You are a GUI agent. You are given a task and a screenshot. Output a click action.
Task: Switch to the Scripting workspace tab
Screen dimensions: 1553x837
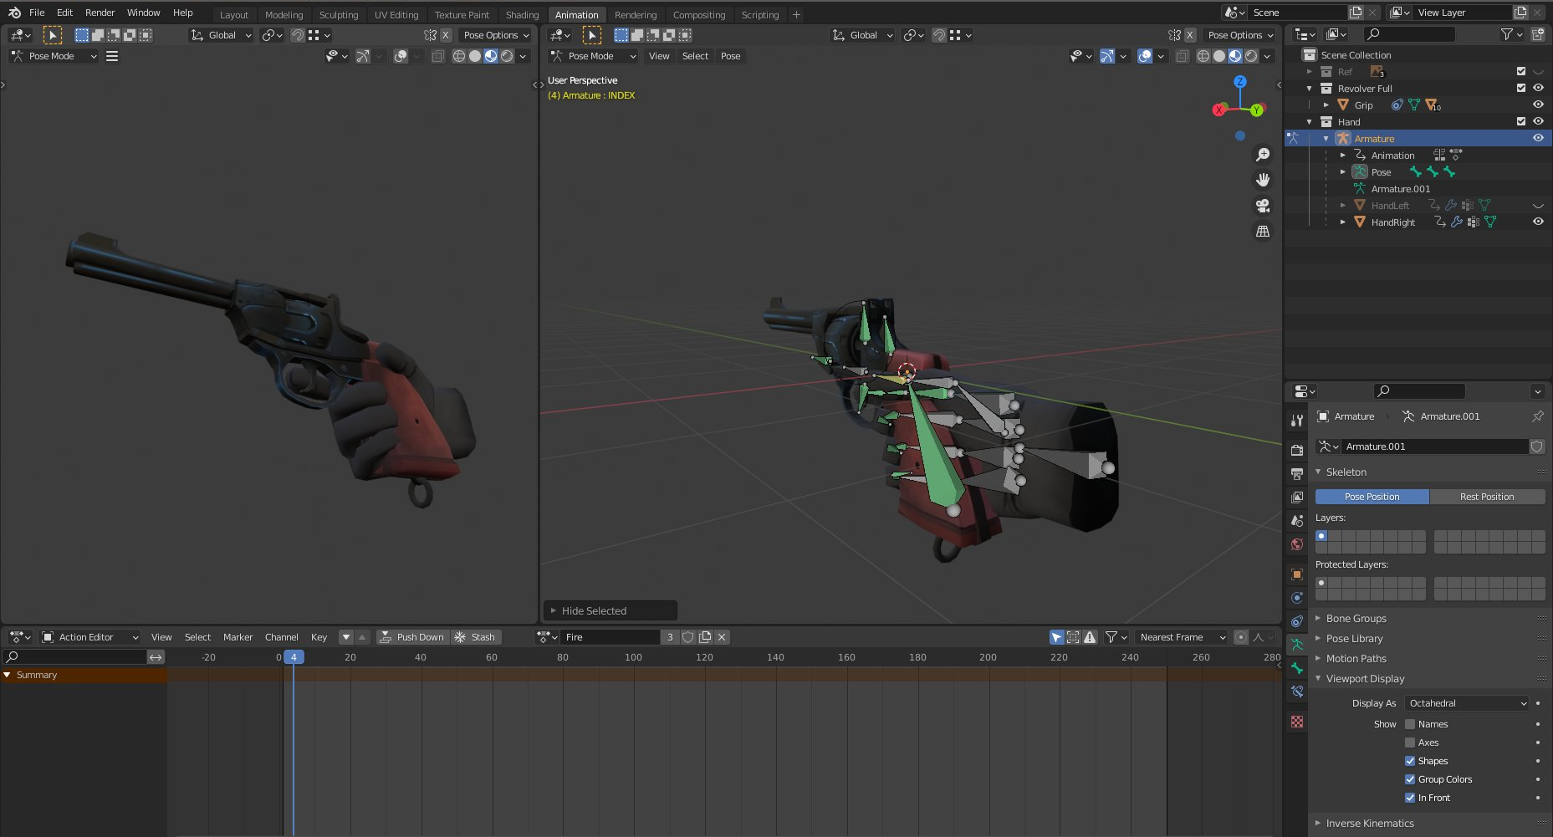click(759, 15)
